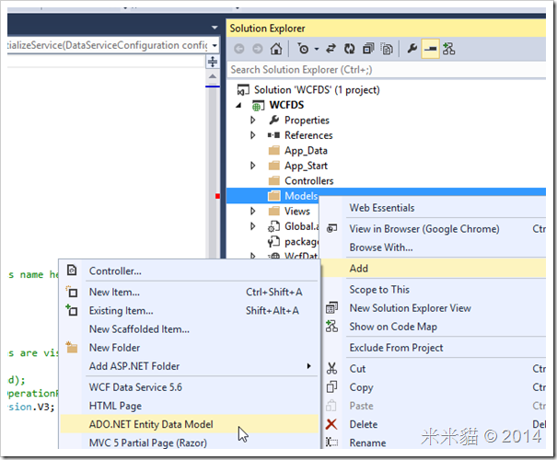Click the Show on Code Map icon

point(331,327)
